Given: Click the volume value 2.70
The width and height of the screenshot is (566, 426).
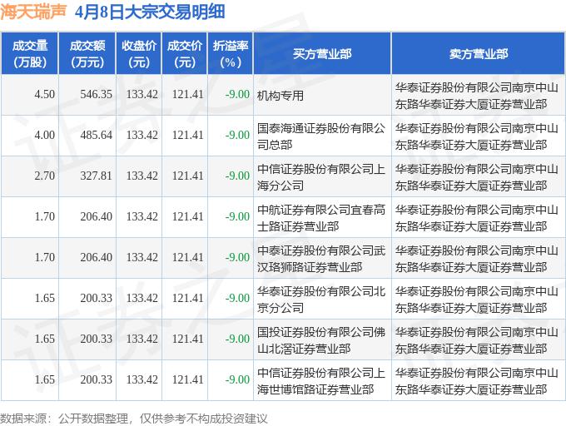Looking at the screenshot, I should point(45,176).
